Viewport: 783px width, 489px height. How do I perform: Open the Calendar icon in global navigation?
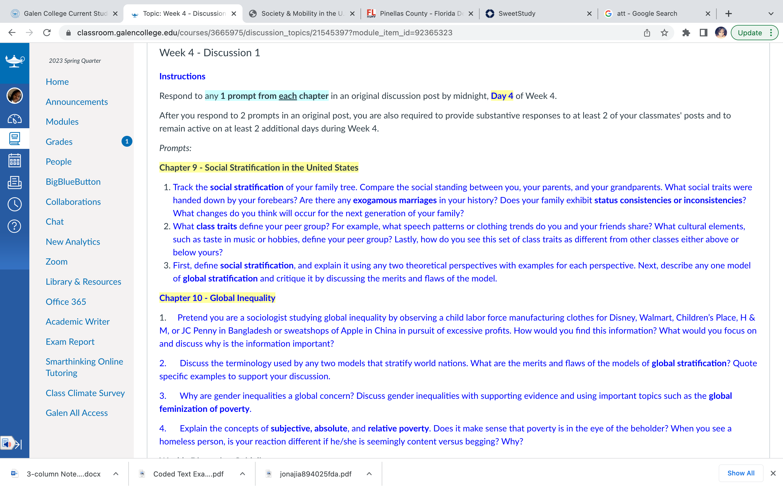pos(15,160)
